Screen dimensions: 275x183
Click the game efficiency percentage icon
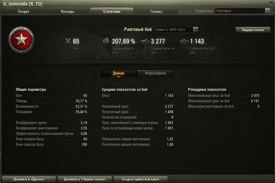106,41
